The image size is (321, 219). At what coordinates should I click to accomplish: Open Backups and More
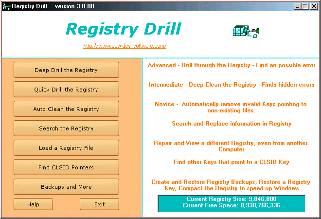[66, 187]
